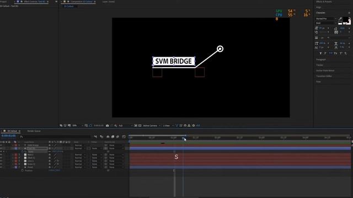
Task: Enable Faux Italic in Character panel
Action: (325, 53)
